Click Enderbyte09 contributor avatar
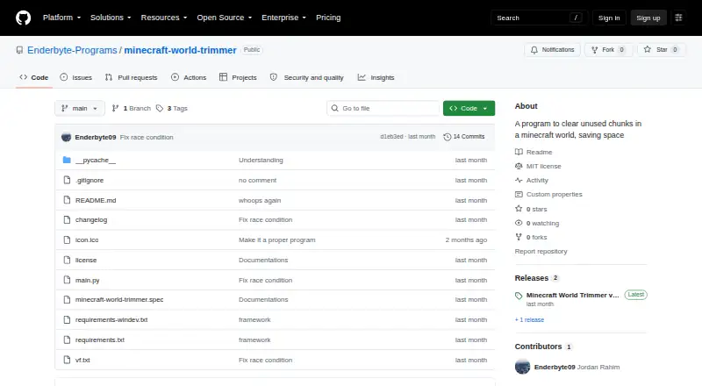Image resolution: width=702 pixels, height=386 pixels. [522, 367]
